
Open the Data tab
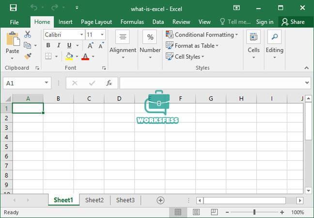tap(158, 22)
